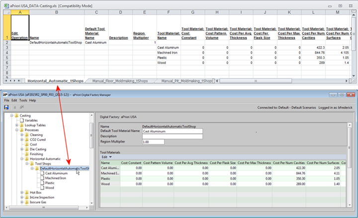The height and width of the screenshot is (218, 358).
Task: Click the Plastic document icon in tree
Action: [42, 183]
